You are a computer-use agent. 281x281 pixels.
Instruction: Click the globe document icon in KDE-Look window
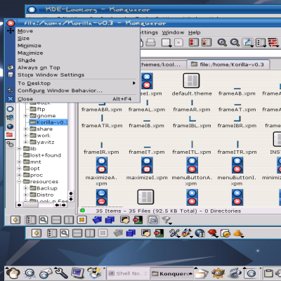[x=200, y=233]
